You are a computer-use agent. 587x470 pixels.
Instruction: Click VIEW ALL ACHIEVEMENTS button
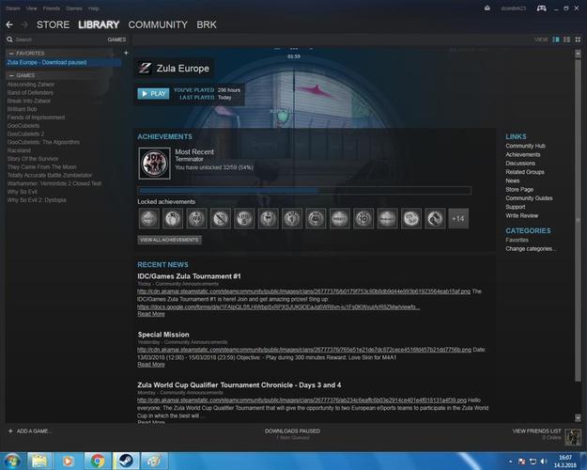pos(170,240)
